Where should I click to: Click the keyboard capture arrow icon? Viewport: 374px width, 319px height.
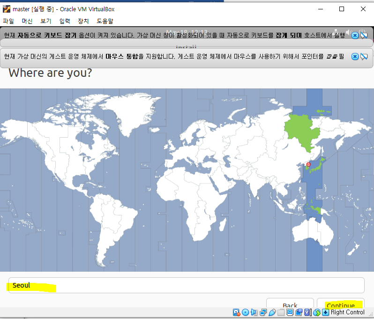click(x=325, y=312)
